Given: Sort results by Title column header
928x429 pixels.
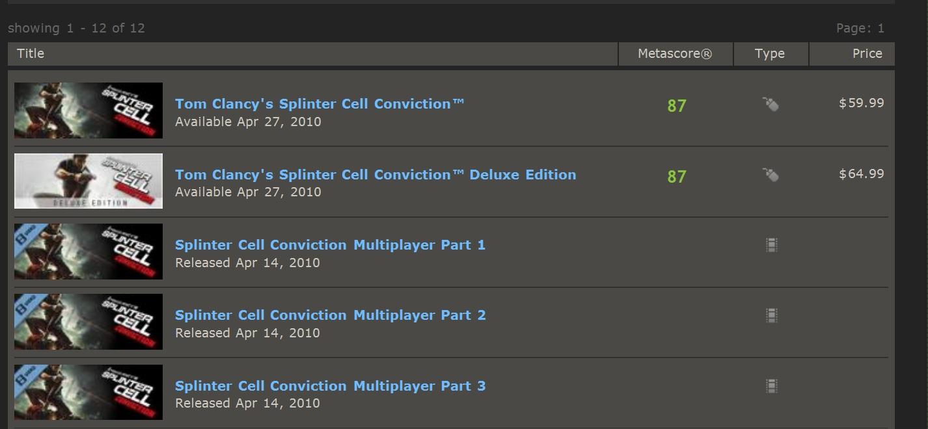Looking at the screenshot, I should tap(31, 54).
